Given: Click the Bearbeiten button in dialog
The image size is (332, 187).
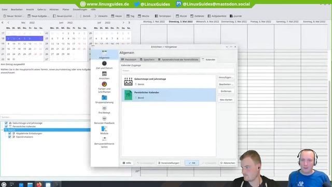Looking at the screenshot, I should (226, 84).
